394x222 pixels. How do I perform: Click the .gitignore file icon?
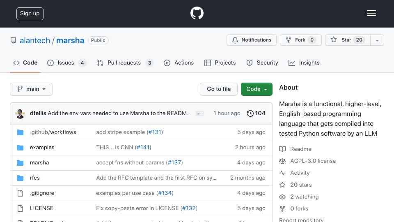(20, 193)
